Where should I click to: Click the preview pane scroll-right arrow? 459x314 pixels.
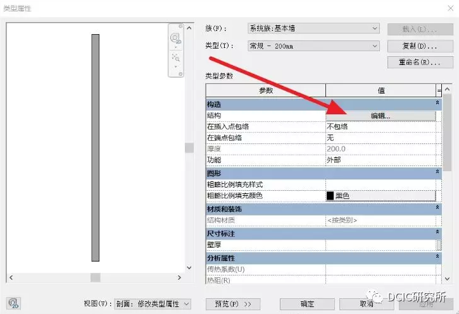(x=179, y=277)
